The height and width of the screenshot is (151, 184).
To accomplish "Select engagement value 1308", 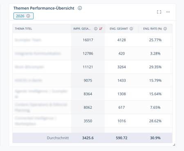I will [121, 94].
